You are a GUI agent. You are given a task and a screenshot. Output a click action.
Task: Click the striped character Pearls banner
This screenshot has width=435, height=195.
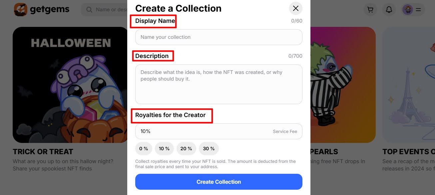point(343,85)
